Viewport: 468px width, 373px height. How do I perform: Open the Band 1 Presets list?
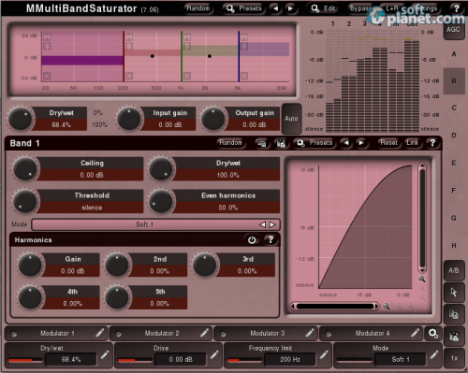tap(314, 143)
